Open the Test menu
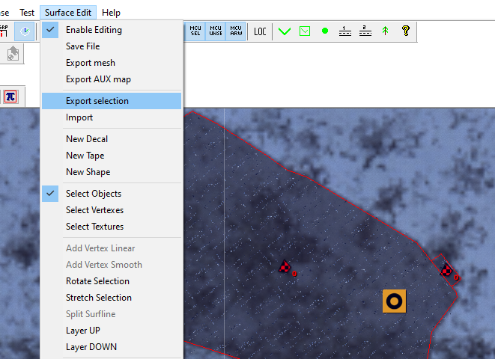Screen dimensions: 495x359 (27, 13)
